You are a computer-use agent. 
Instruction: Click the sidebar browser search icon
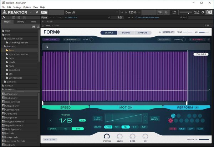(x=3, y=17)
